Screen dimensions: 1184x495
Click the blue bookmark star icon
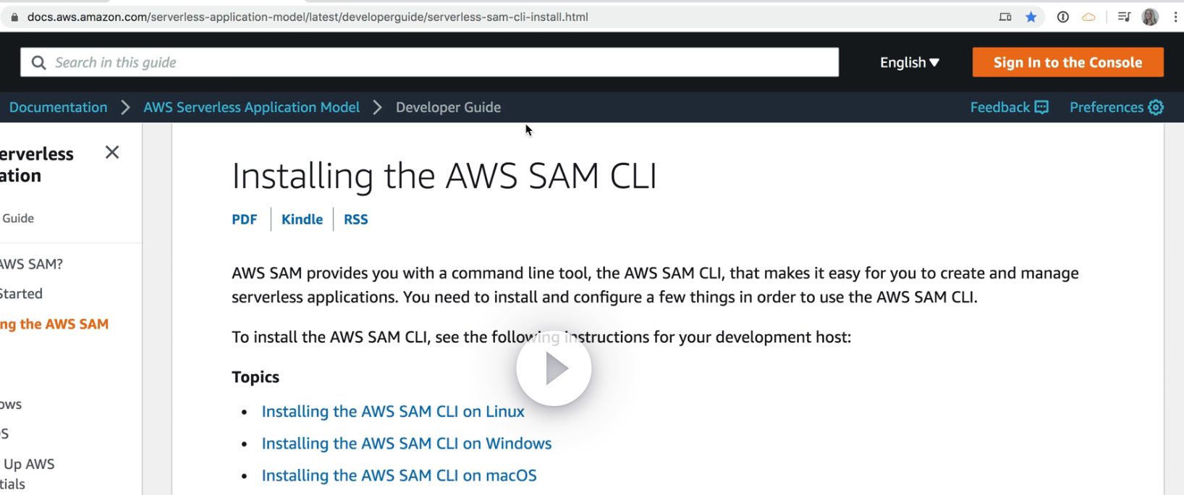coord(1031,17)
